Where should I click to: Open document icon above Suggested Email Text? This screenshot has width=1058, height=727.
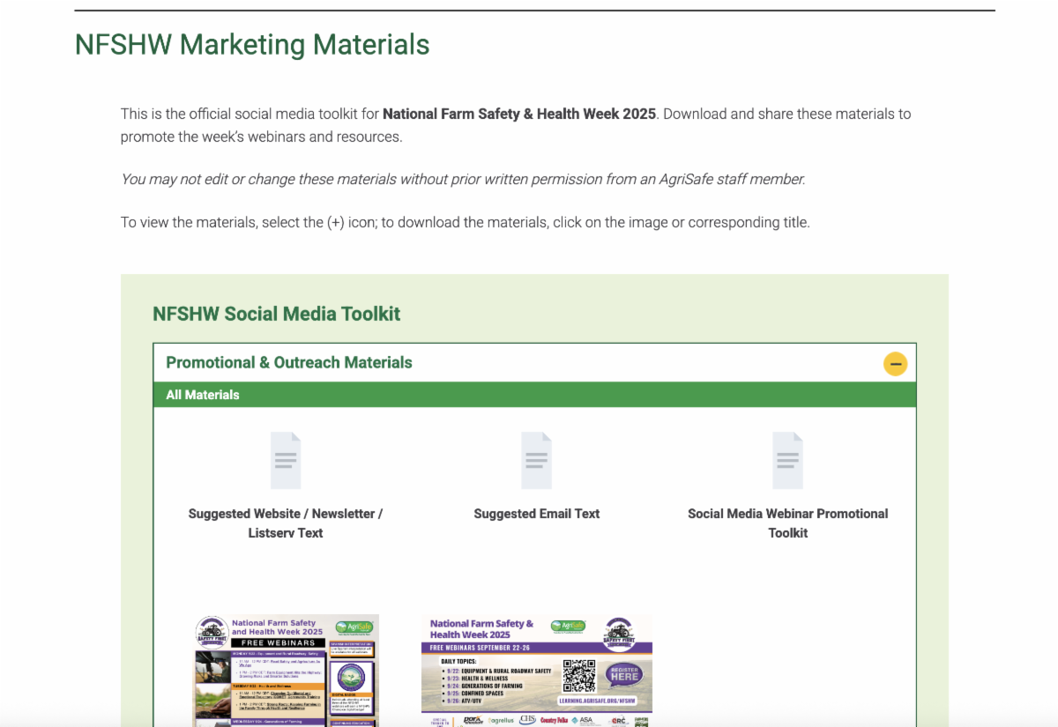click(536, 460)
